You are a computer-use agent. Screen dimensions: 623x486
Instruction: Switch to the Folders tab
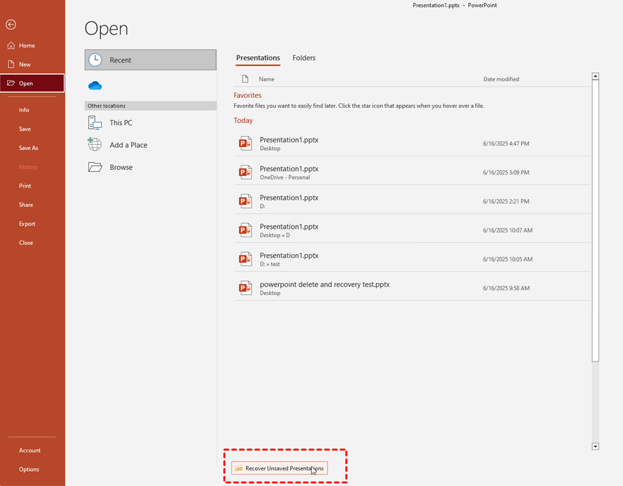pos(304,58)
